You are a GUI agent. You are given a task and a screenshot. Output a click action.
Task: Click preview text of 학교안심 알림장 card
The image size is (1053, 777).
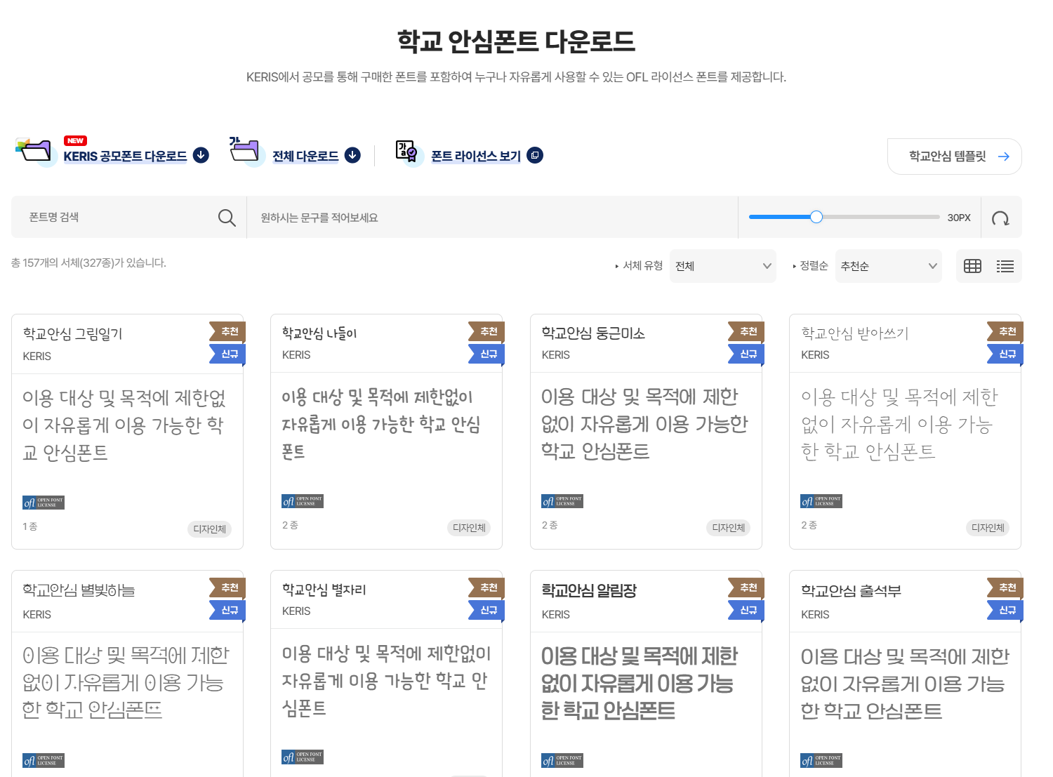(640, 683)
